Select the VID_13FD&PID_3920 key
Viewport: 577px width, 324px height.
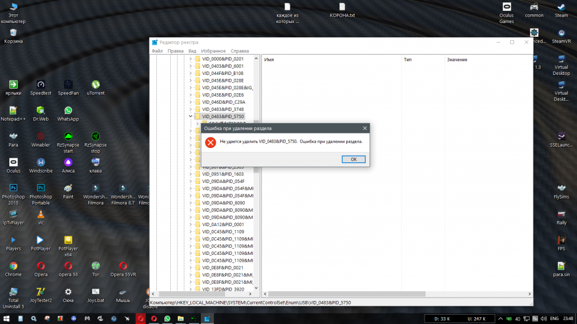point(223,289)
